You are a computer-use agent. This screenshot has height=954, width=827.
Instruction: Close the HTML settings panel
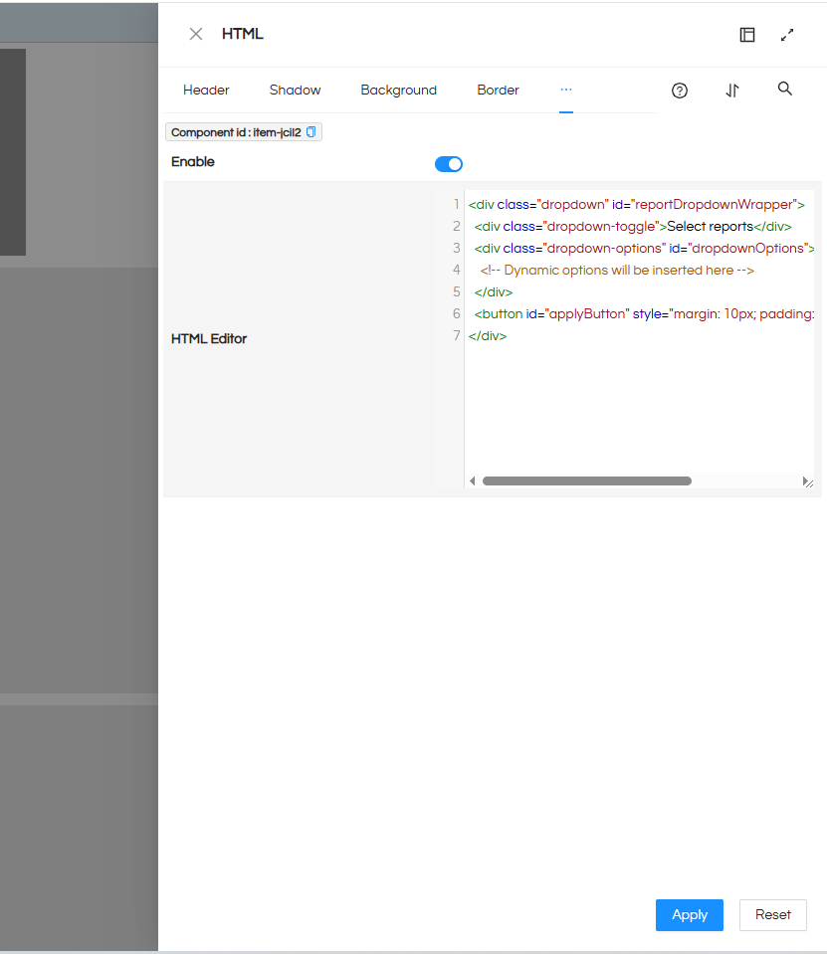(x=195, y=34)
